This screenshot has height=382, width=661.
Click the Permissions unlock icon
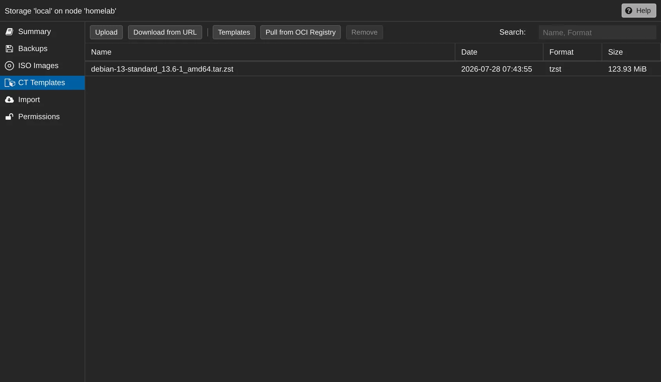click(x=9, y=117)
